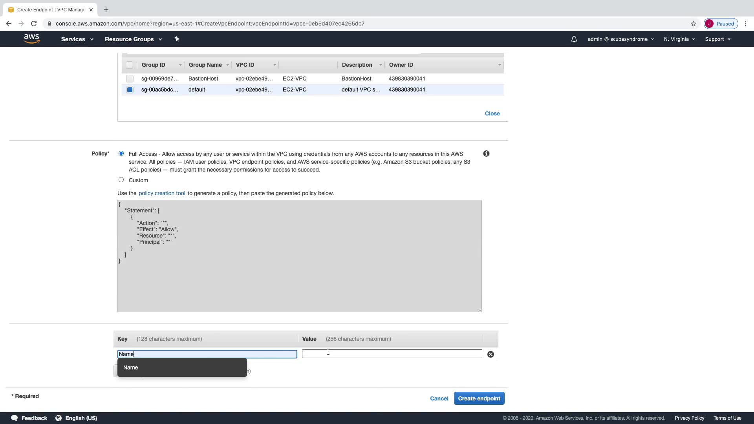Reload the page in browser

(x=34, y=24)
